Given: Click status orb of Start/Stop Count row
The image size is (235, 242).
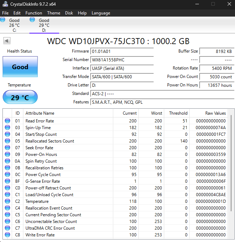Looking at the screenshot, I should click(7, 134).
